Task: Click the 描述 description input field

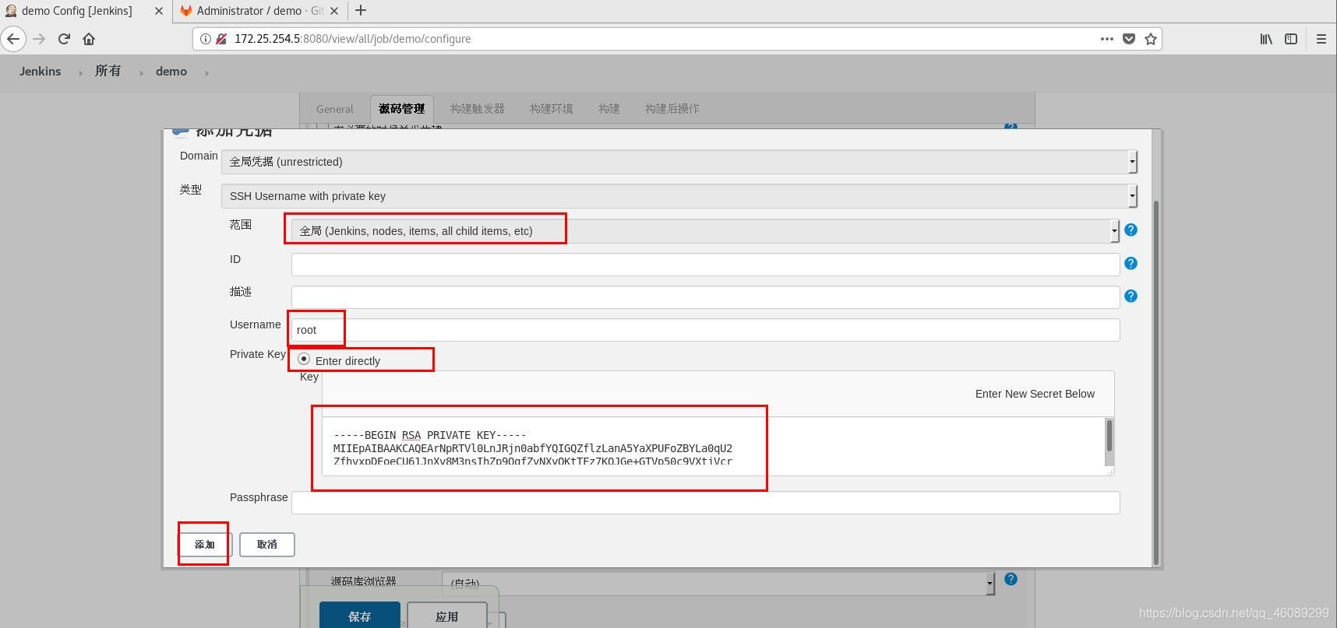Action: [x=705, y=297]
